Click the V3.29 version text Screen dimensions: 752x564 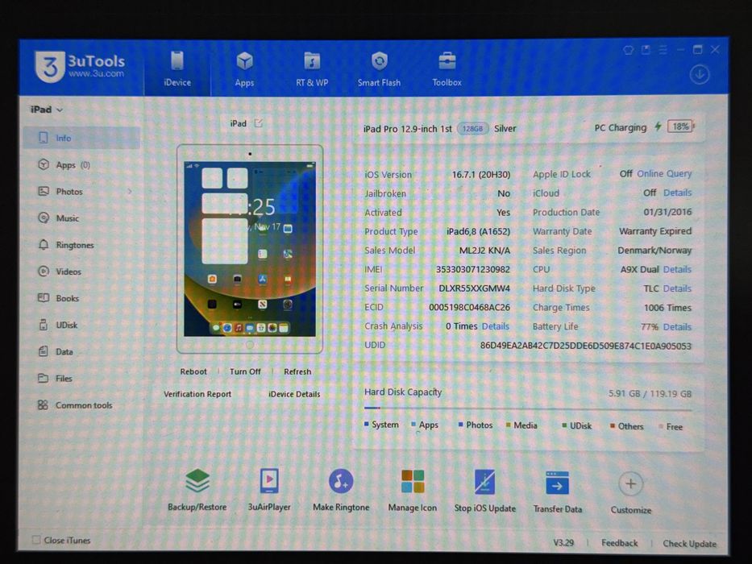click(x=563, y=542)
